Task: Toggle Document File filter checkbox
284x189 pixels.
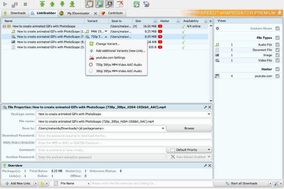Action: click(x=277, y=50)
